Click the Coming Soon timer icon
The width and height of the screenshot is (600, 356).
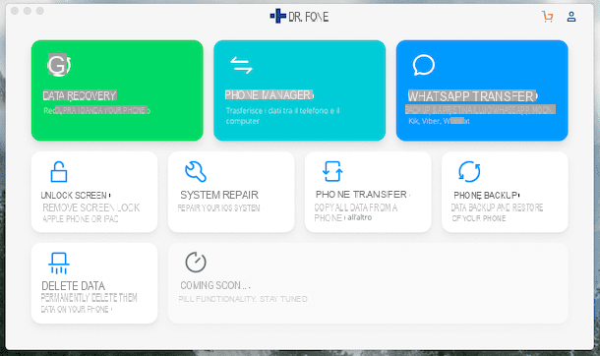tap(196, 262)
